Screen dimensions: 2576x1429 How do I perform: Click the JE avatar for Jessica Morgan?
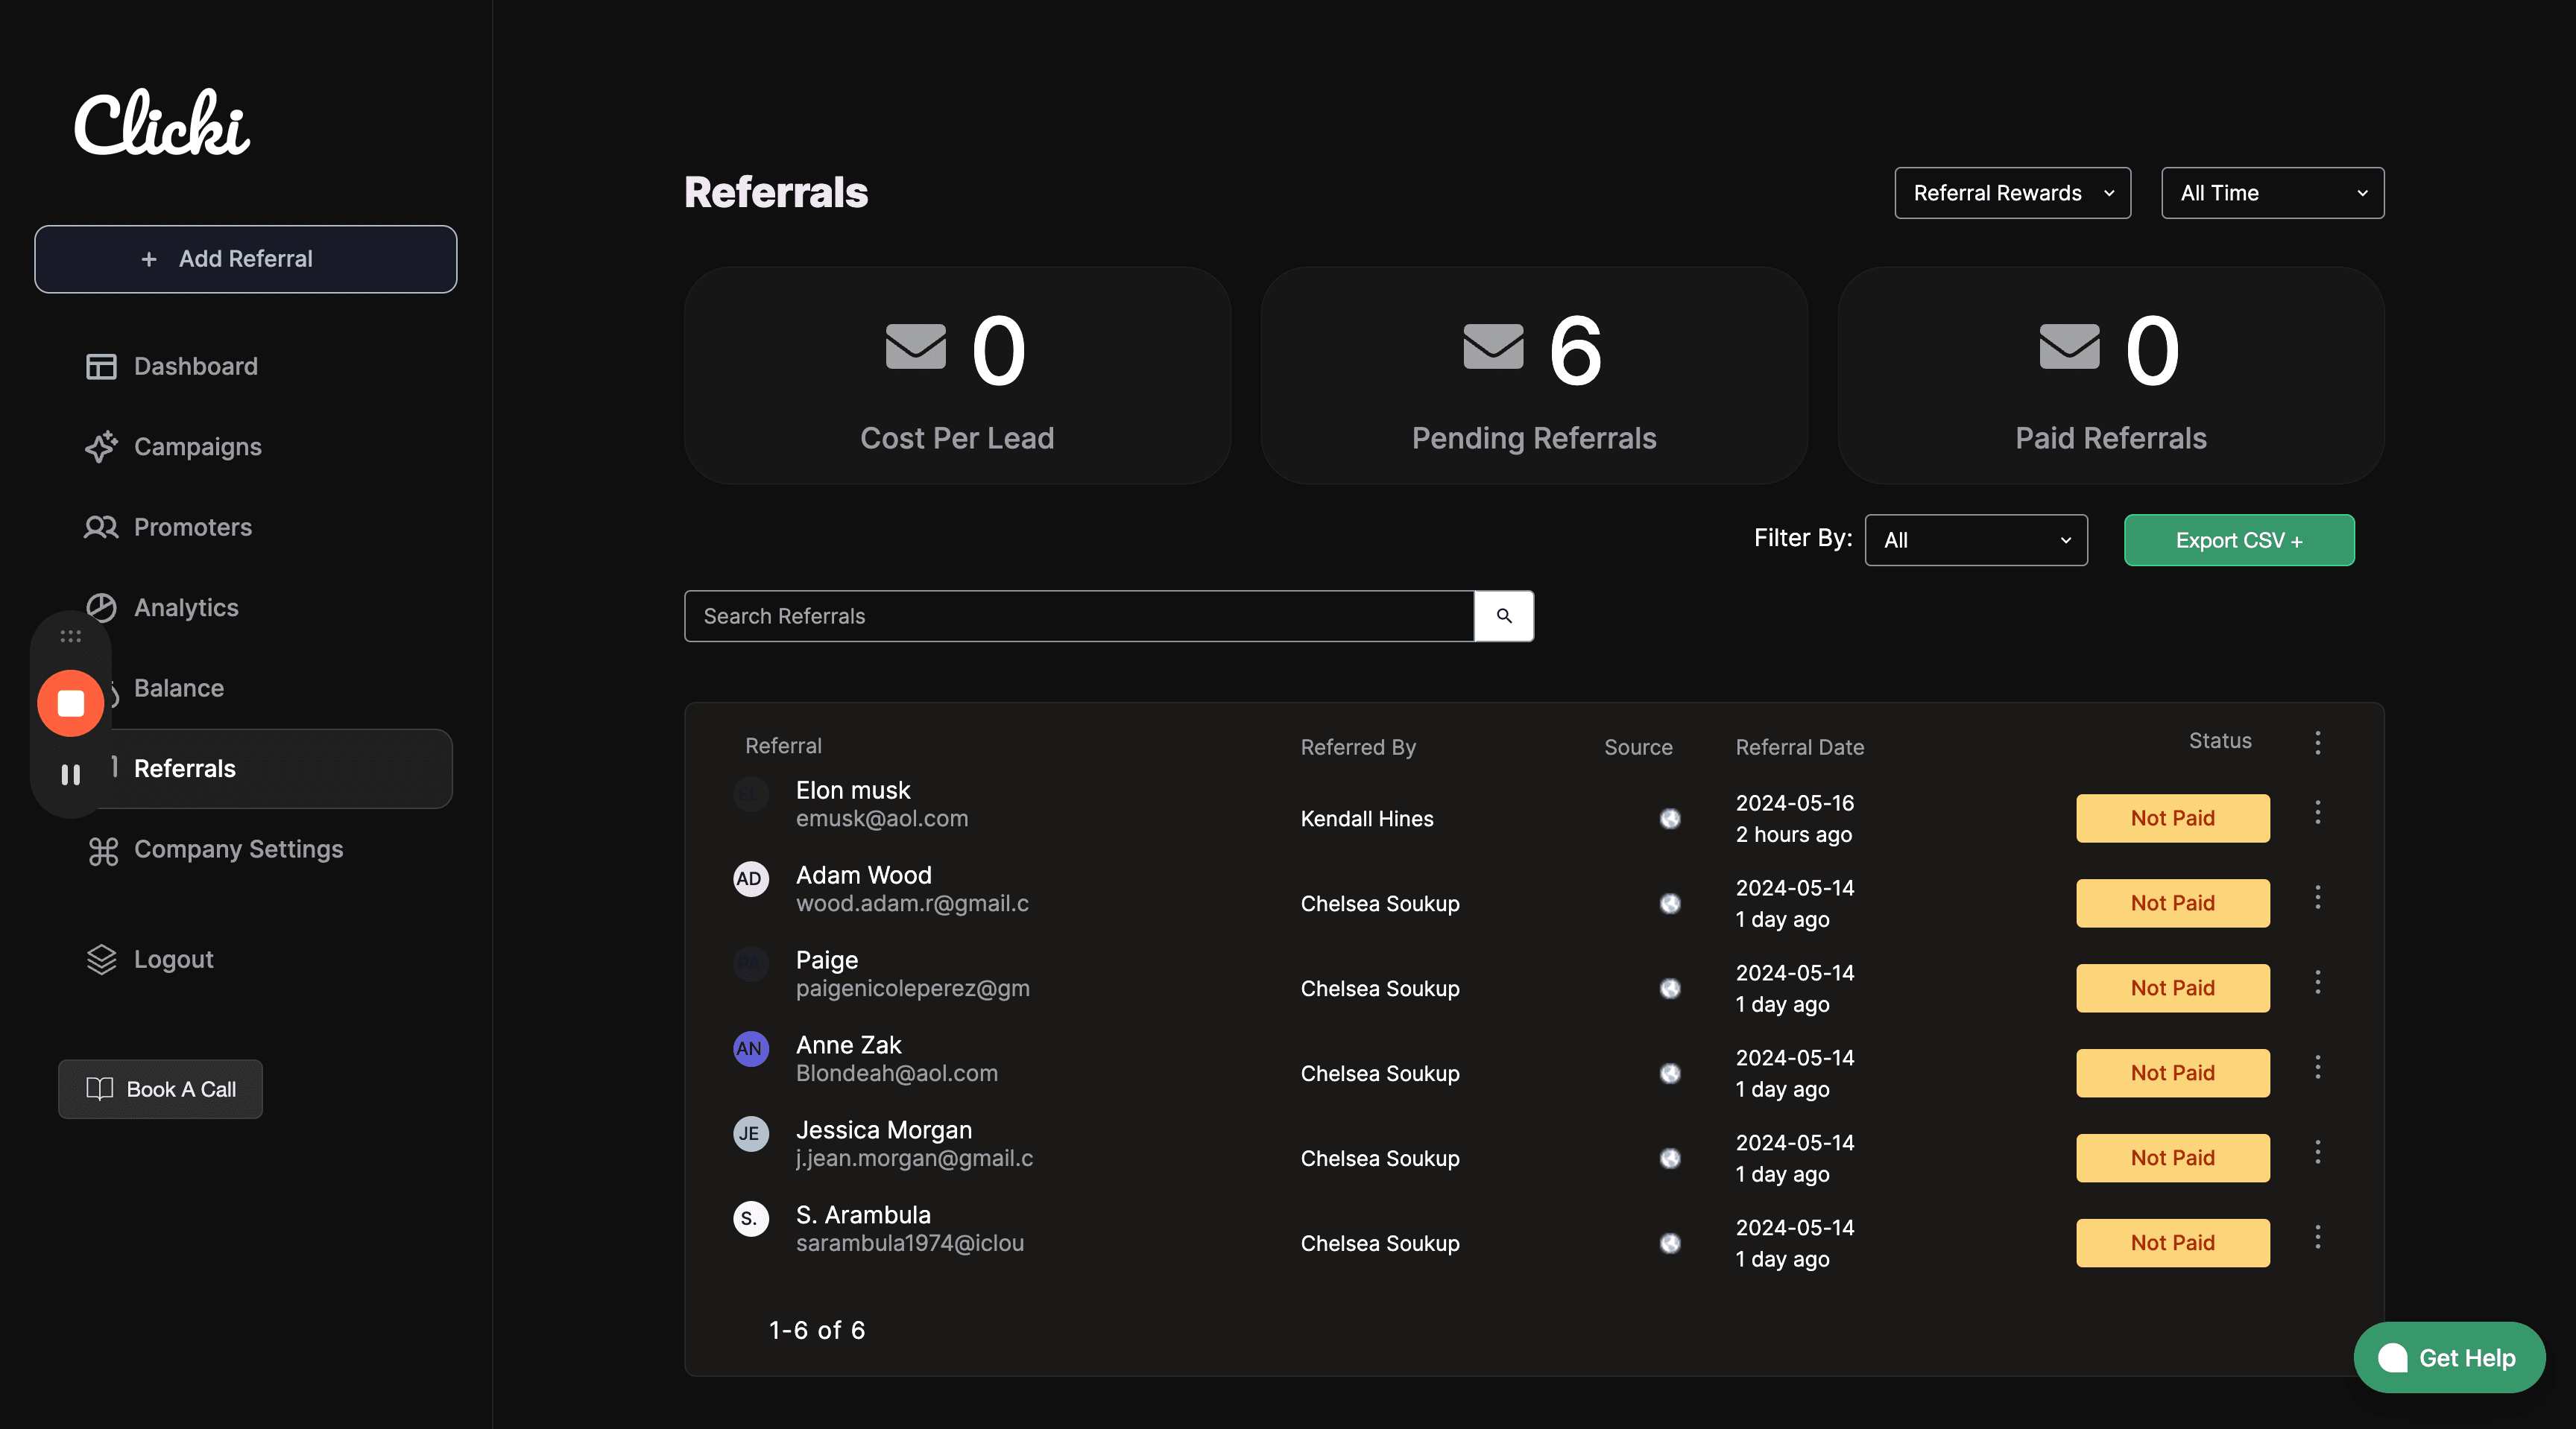click(x=750, y=1133)
